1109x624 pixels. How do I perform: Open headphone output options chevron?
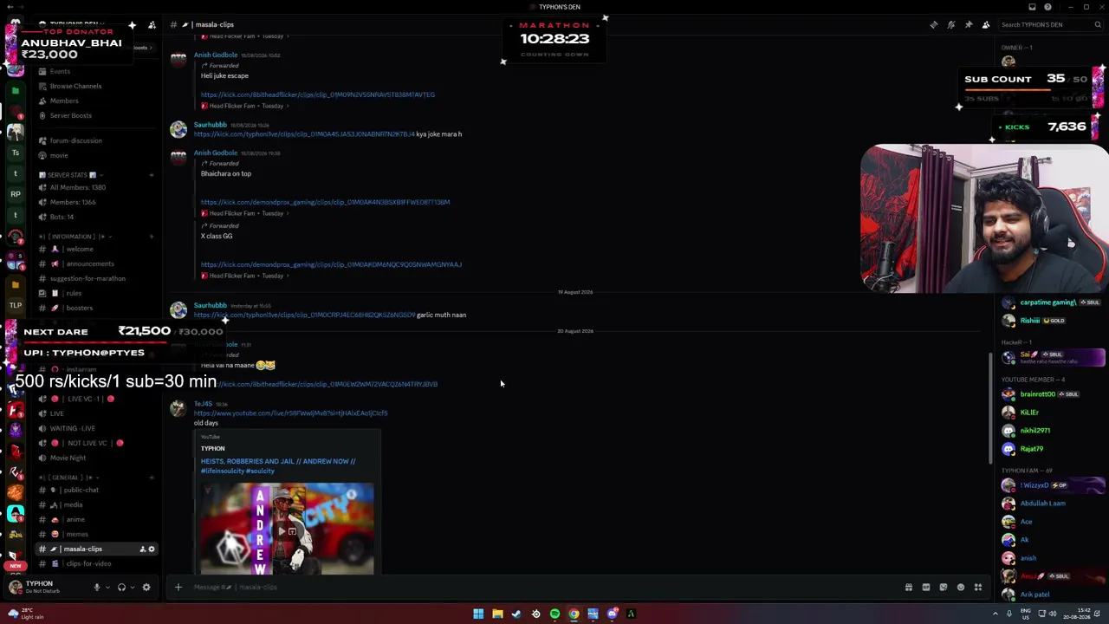(132, 587)
